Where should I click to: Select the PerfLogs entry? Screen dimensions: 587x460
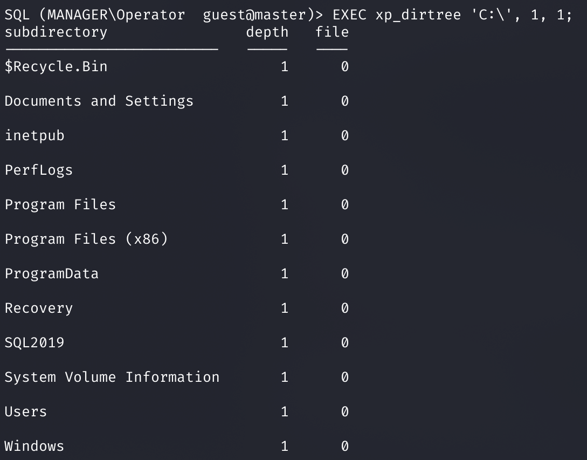point(39,170)
